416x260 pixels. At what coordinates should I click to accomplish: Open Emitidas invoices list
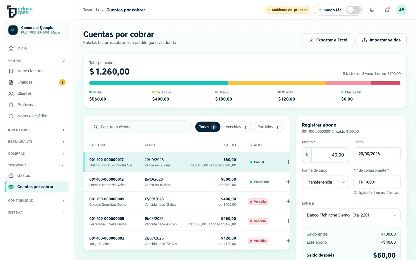click(37, 82)
